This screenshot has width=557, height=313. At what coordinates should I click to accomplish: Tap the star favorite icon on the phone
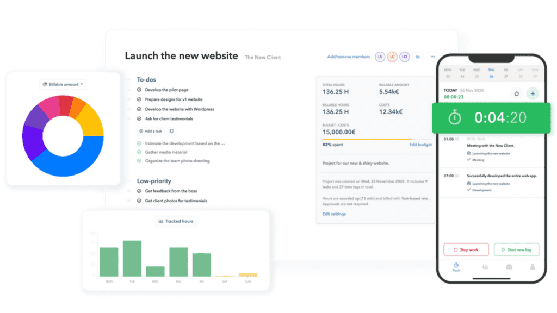tap(517, 93)
